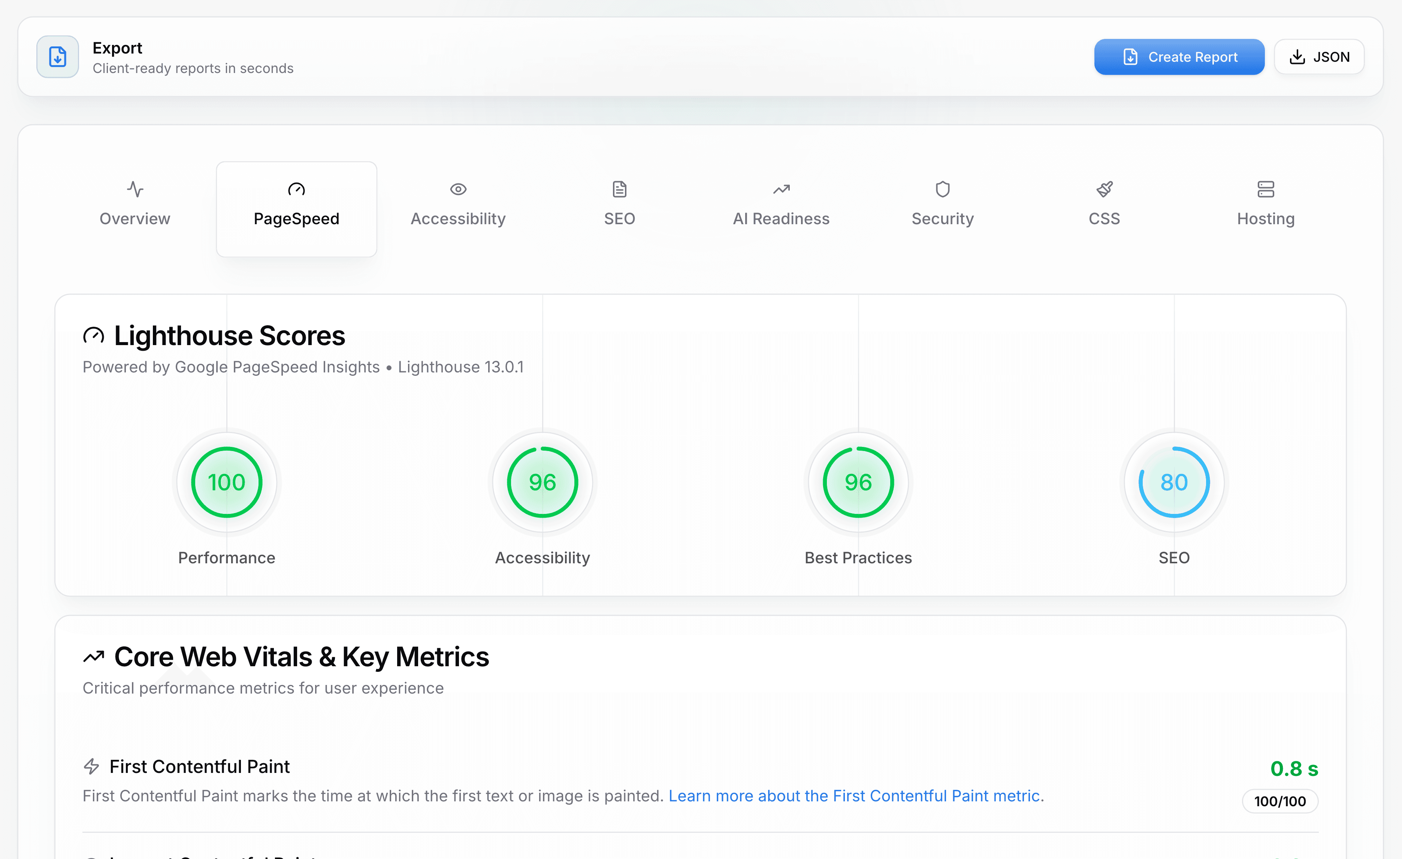1402x859 pixels.
Task: Click the Performance label under the score
Action: 226,558
